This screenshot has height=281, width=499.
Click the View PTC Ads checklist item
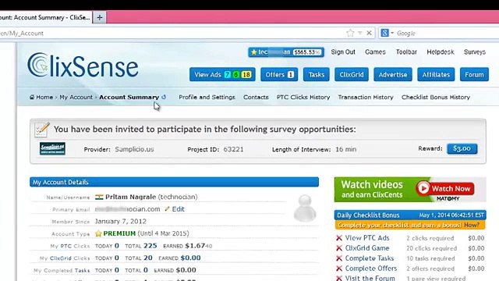click(x=367, y=238)
